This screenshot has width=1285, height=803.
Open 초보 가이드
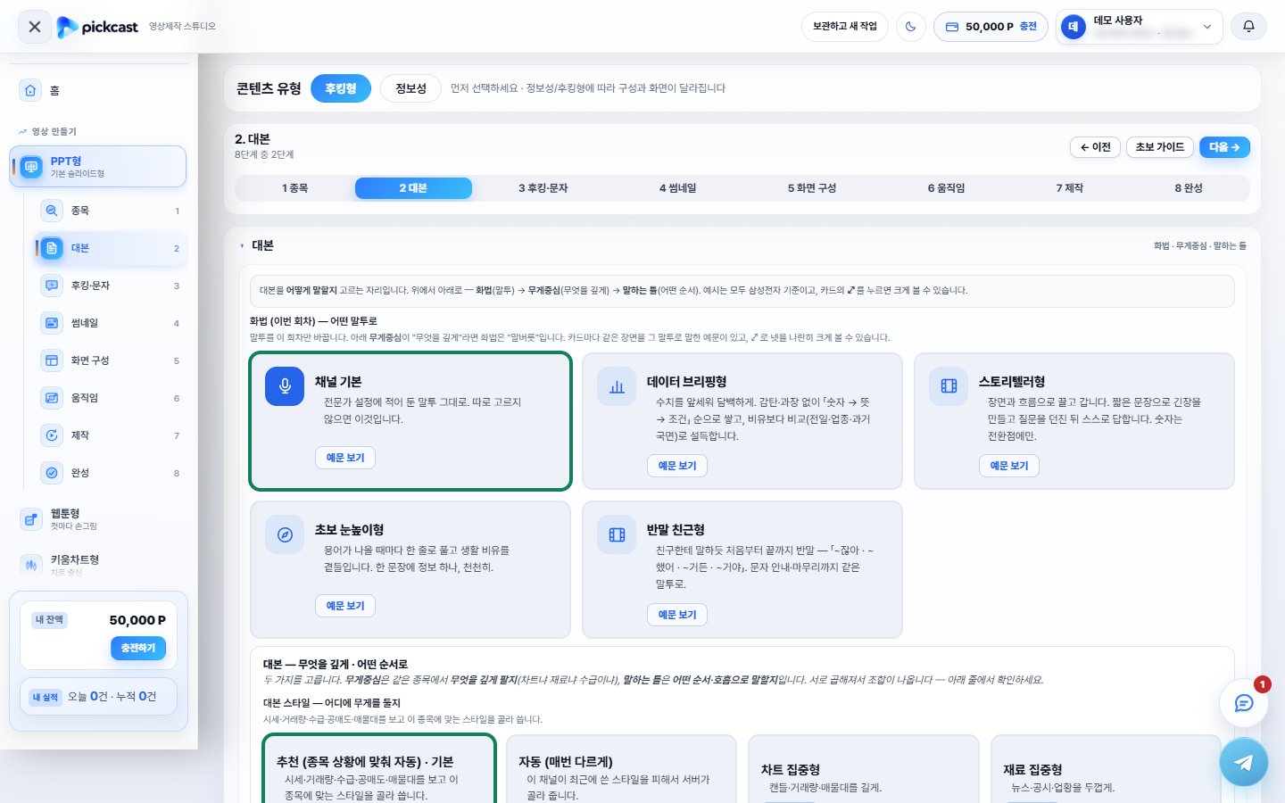(x=1160, y=147)
